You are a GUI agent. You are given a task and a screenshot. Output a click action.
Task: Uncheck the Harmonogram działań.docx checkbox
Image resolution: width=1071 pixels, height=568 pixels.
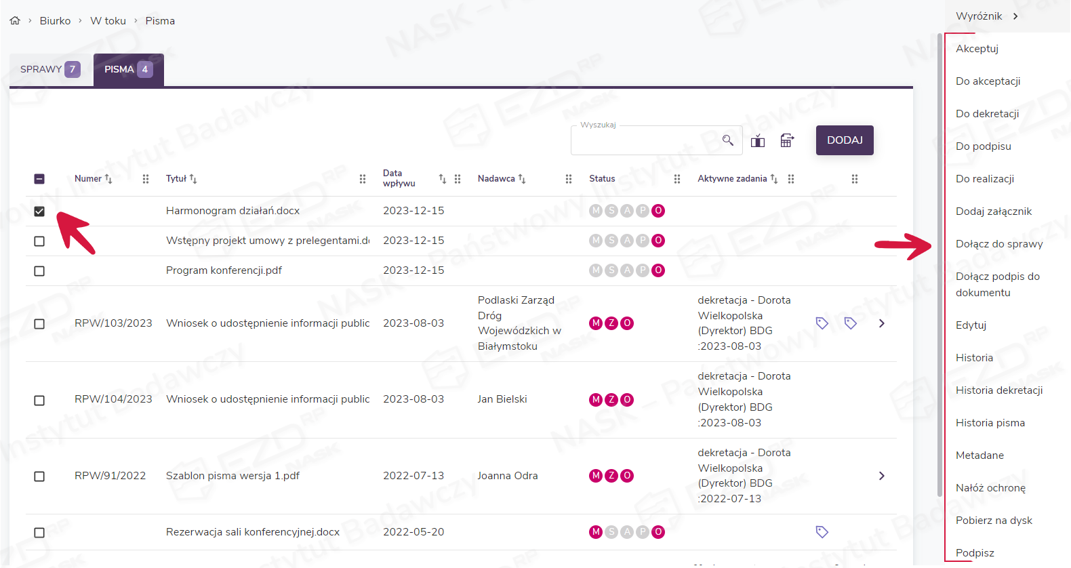point(39,211)
